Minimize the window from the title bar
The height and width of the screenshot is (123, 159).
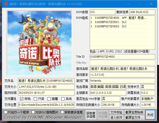(128, 4)
